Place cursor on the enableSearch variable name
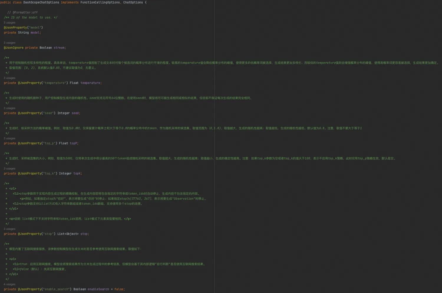The width and height of the screenshot is (442, 293). (98, 289)
